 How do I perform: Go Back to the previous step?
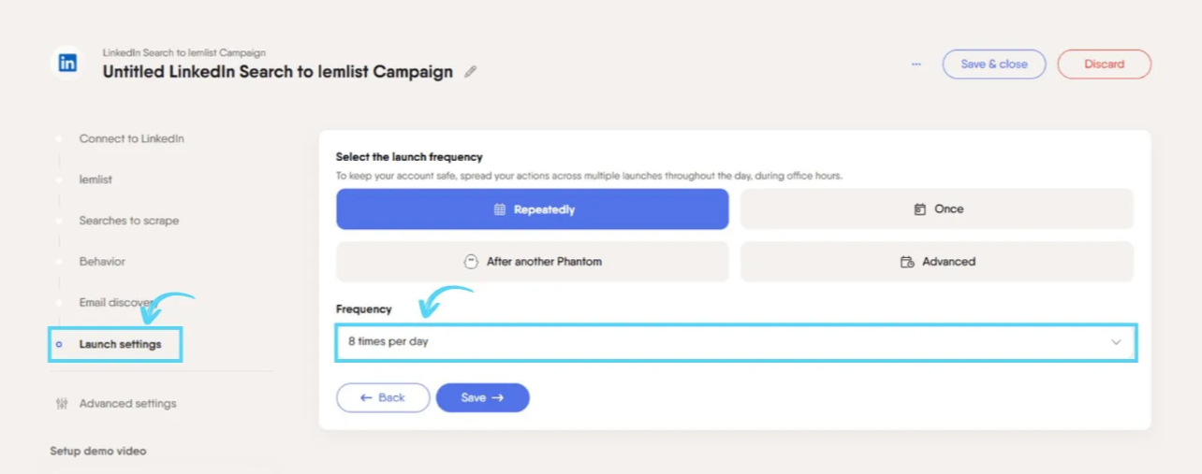click(383, 397)
